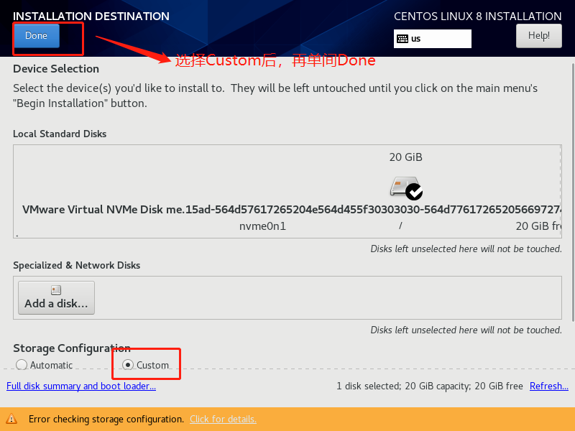Click the warning triangle icon in error bar
This screenshot has width=575, height=431.
coord(11,419)
